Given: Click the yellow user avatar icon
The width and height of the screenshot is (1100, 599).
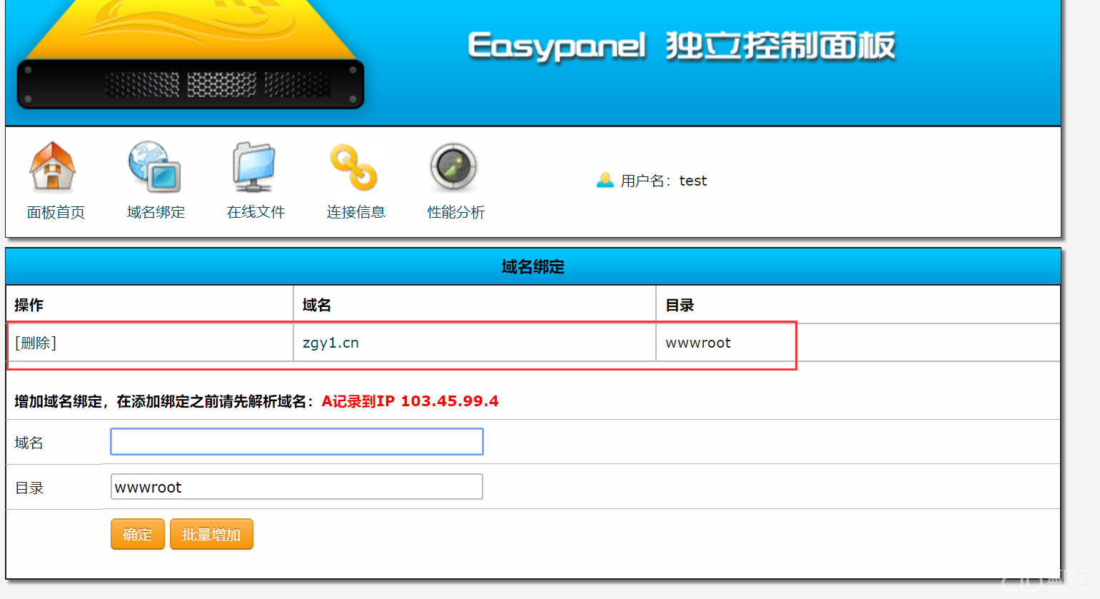Looking at the screenshot, I should pyautogui.click(x=605, y=180).
